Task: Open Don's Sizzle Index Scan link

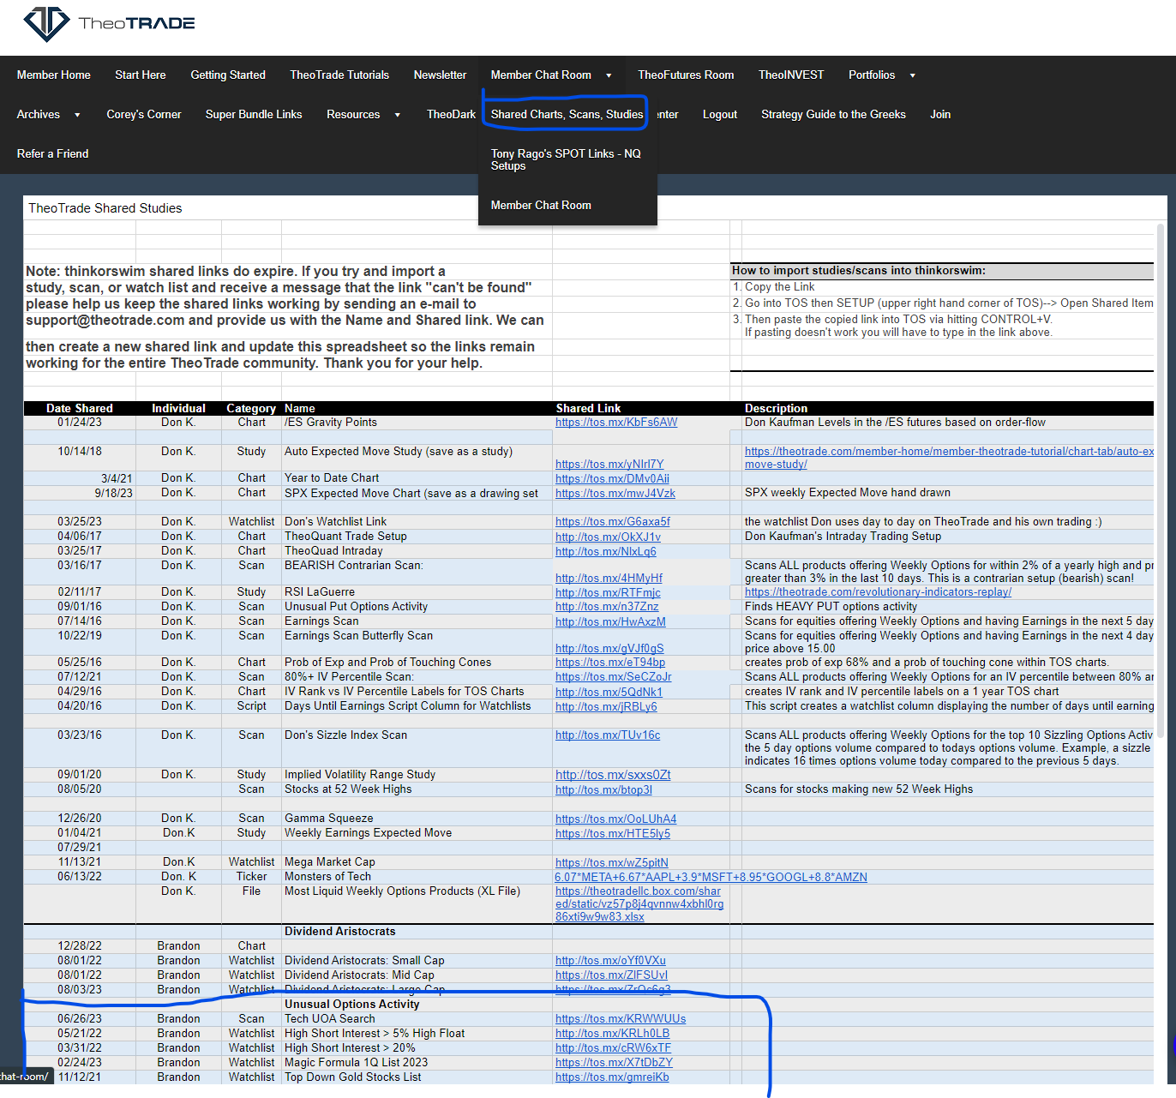Action: [608, 735]
